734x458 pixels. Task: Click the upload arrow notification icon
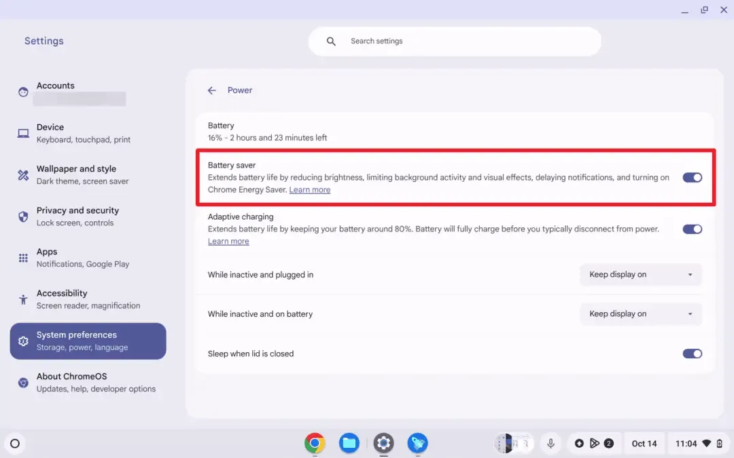coord(579,444)
